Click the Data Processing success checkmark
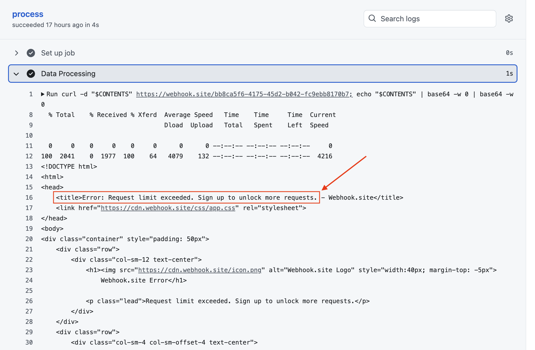The height and width of the screenshot is (350, 535). 31,74
